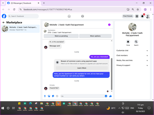Open the Chrome three-dot menu
The image size is (154, 115).
point(151,10)
